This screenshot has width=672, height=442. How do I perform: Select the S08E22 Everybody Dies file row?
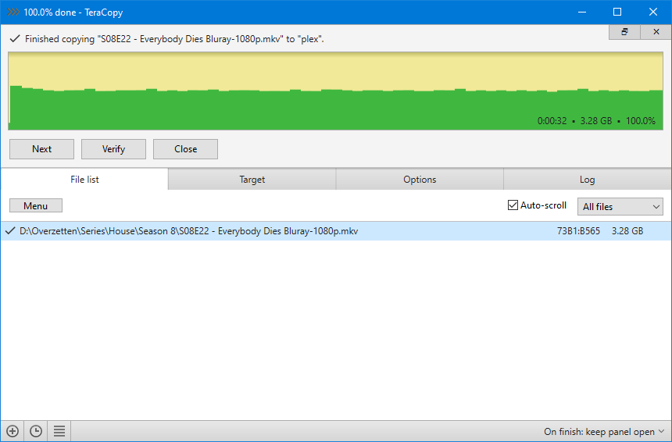point(335,231)
